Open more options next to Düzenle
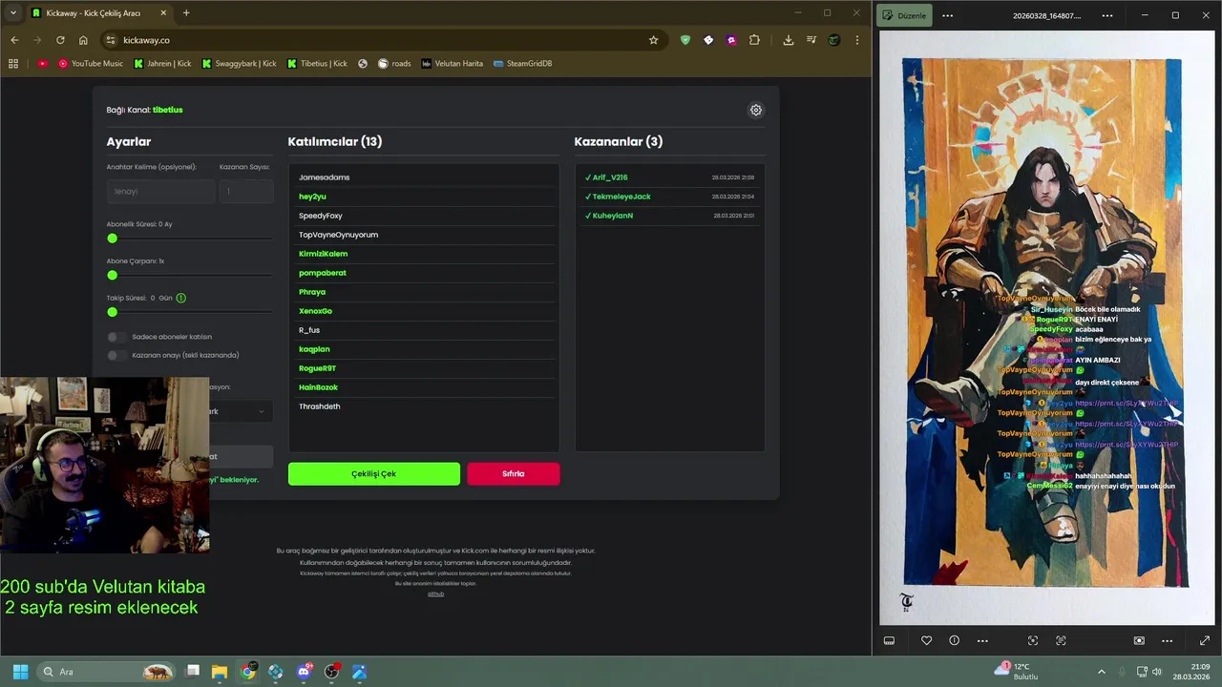The height and width of the screenshot is (687, 1222). 947,15
